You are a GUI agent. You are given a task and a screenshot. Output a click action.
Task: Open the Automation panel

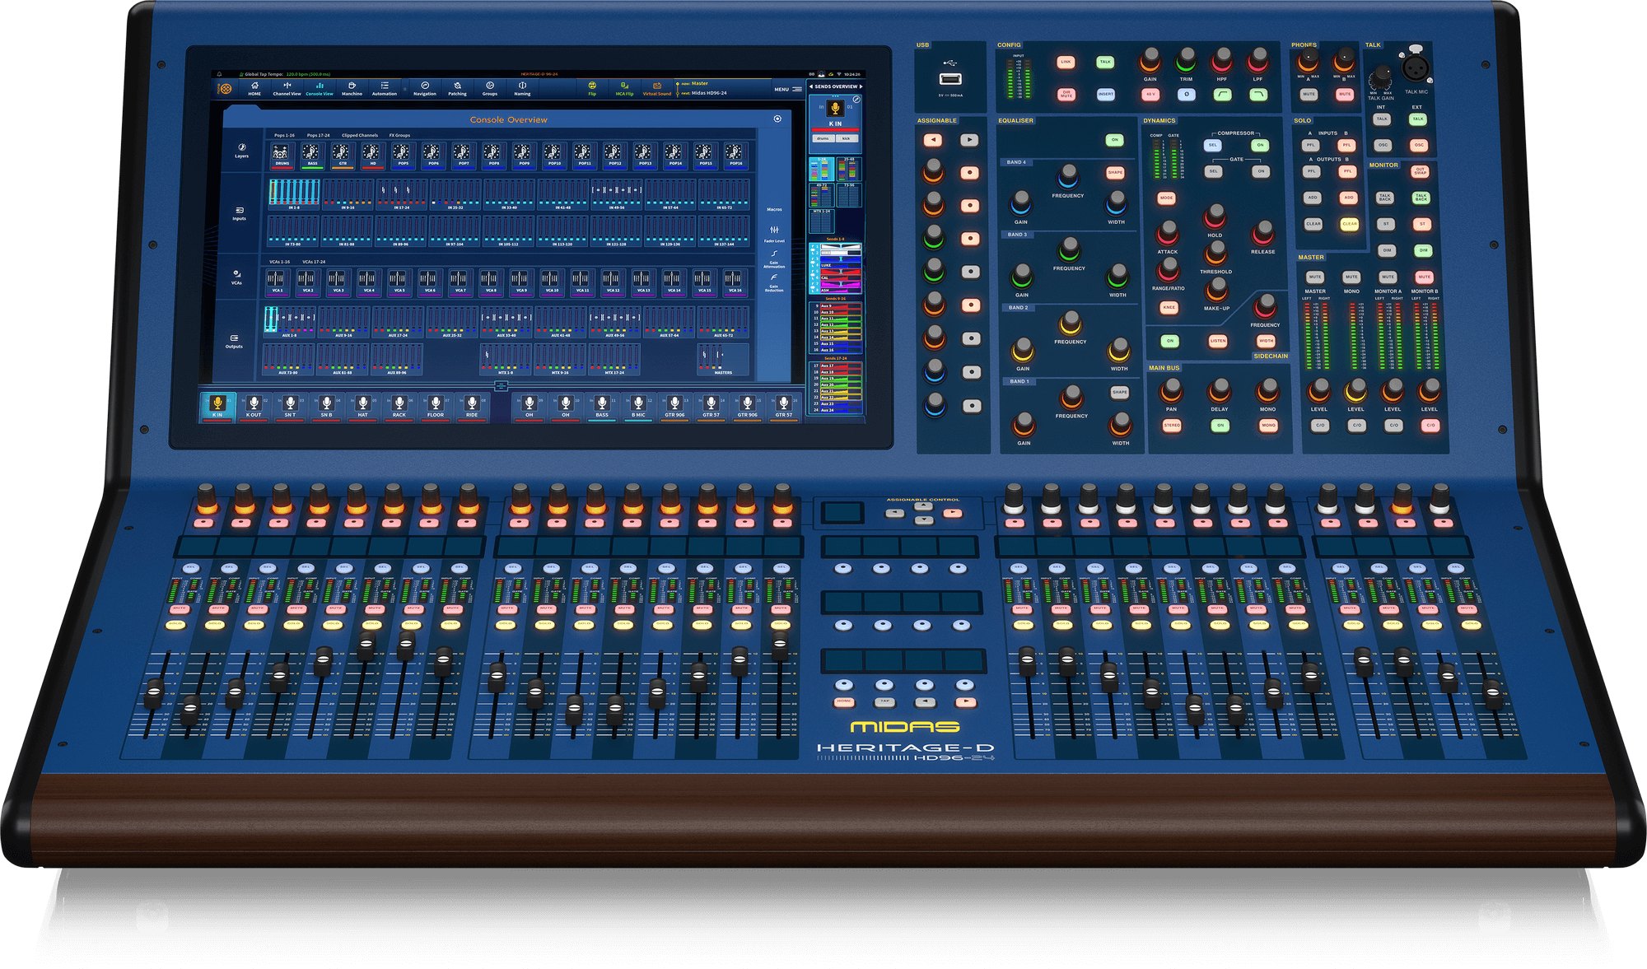click(384, 91)
